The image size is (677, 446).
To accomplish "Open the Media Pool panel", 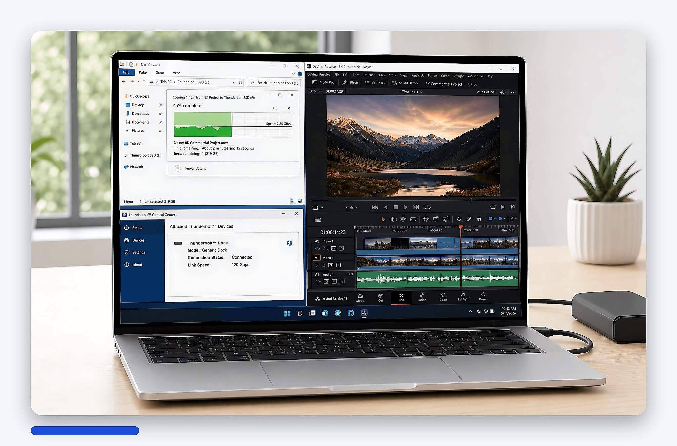I will 324,82.
